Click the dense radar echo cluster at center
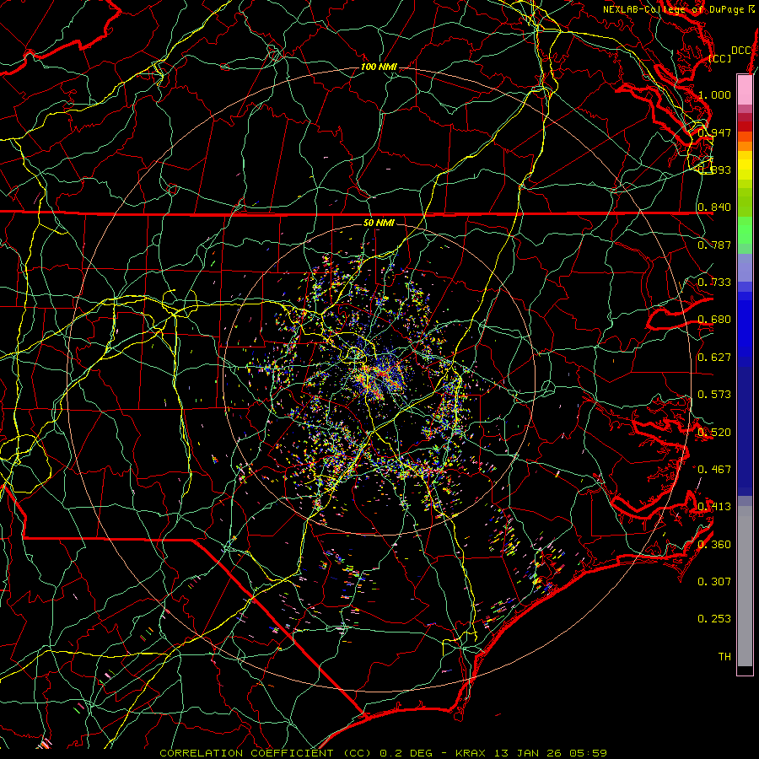Image resolution: width=759 pixels, height=759 pixels. click(380, 378)
